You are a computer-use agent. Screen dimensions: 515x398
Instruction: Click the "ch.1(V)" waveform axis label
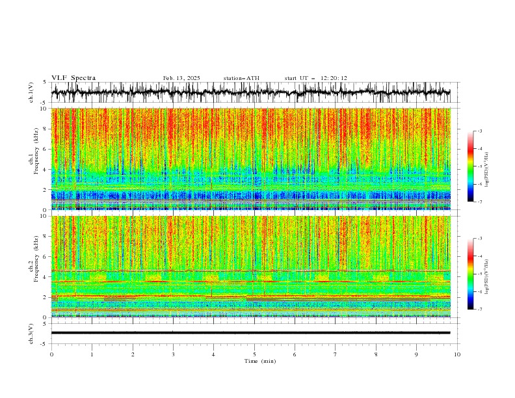(31, 92)
